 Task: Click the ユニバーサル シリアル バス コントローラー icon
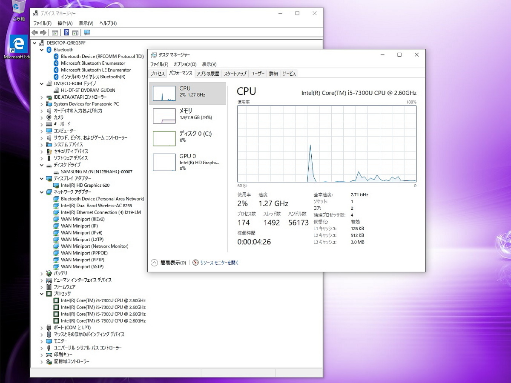pos(49,348)
